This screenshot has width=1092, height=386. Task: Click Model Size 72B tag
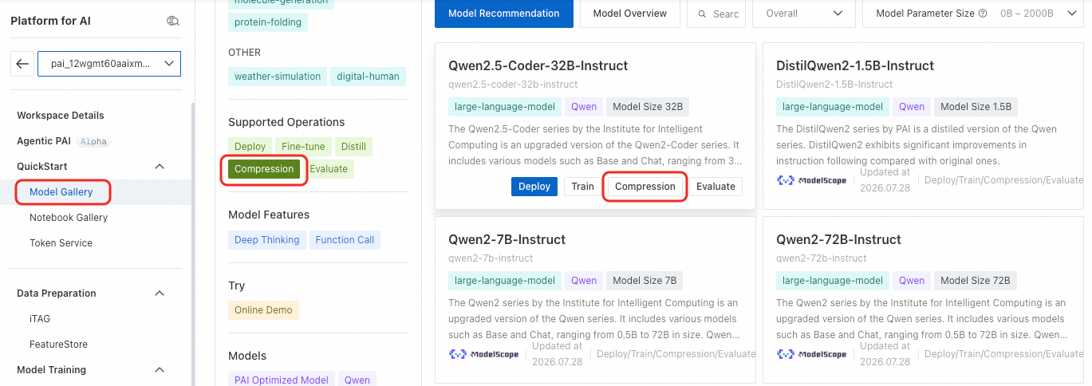pos(976,281)
